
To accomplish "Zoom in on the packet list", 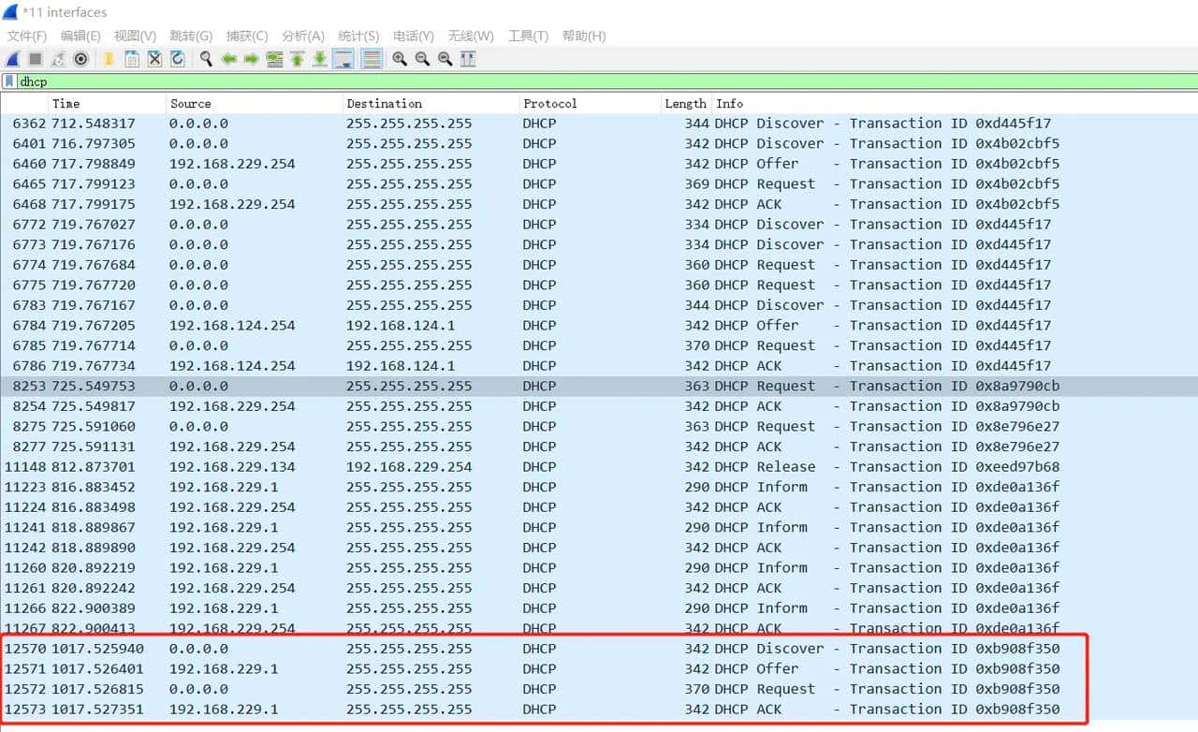I will click(x=401, y=59).
